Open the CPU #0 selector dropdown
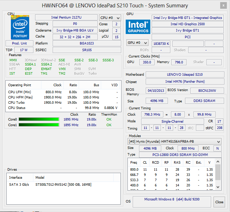This screenshot has height=212, width=230. click(x=110, y=18)
